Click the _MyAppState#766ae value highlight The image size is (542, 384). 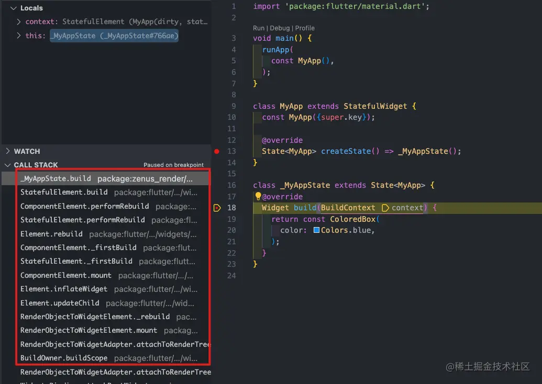pos(114,36)
